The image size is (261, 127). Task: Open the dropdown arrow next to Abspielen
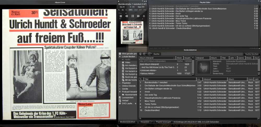(x=151, y=122)
